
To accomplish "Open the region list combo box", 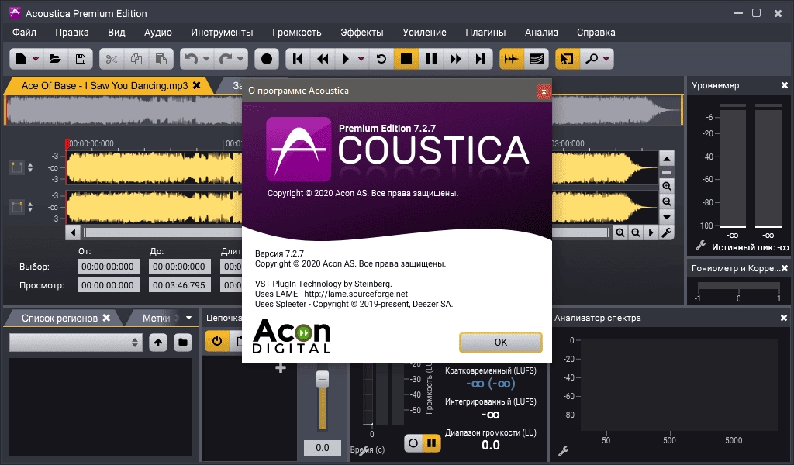I will [76, 343].
